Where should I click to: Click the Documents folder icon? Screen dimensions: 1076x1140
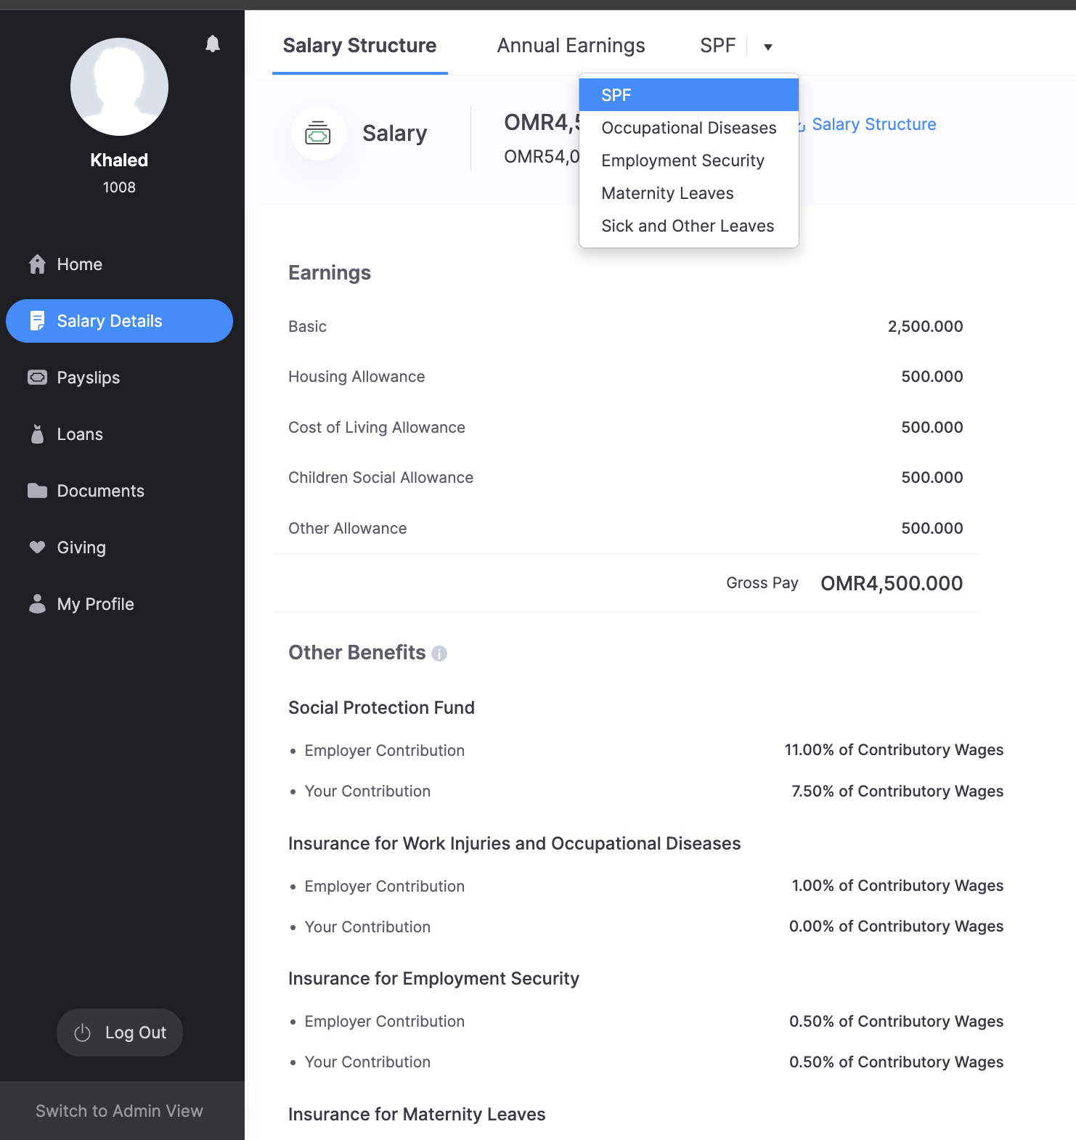[37, 491]
